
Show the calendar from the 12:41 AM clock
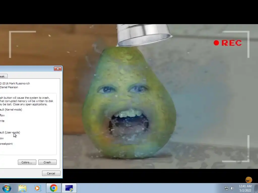click(x=245, y=188)
